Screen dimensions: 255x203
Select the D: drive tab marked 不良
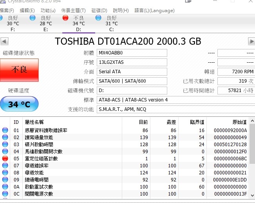tap(79, 24)
